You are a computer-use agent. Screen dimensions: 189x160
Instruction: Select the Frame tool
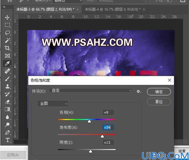pos(7,56)
